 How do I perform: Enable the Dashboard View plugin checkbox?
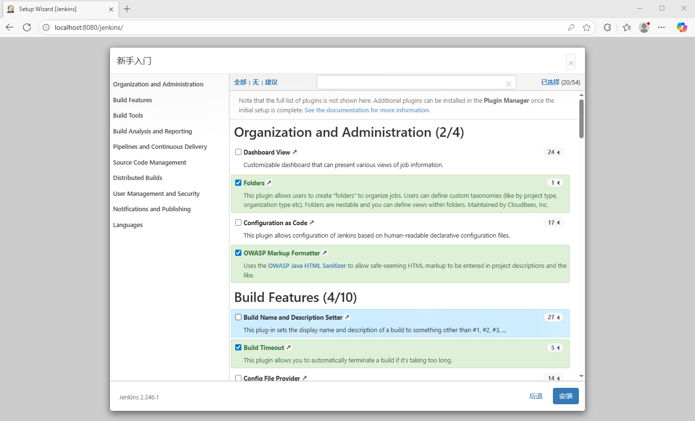tap(238, 152)
